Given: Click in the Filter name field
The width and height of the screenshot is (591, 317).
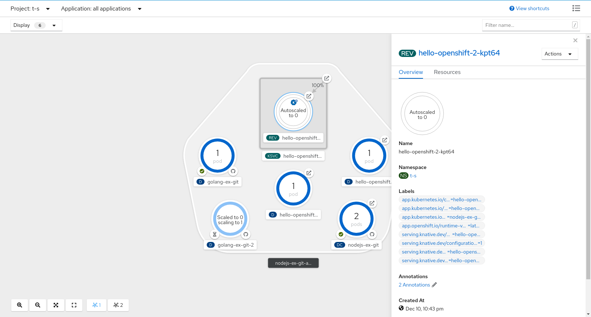Looking at the screenshot, I should [x=531, y=25].
